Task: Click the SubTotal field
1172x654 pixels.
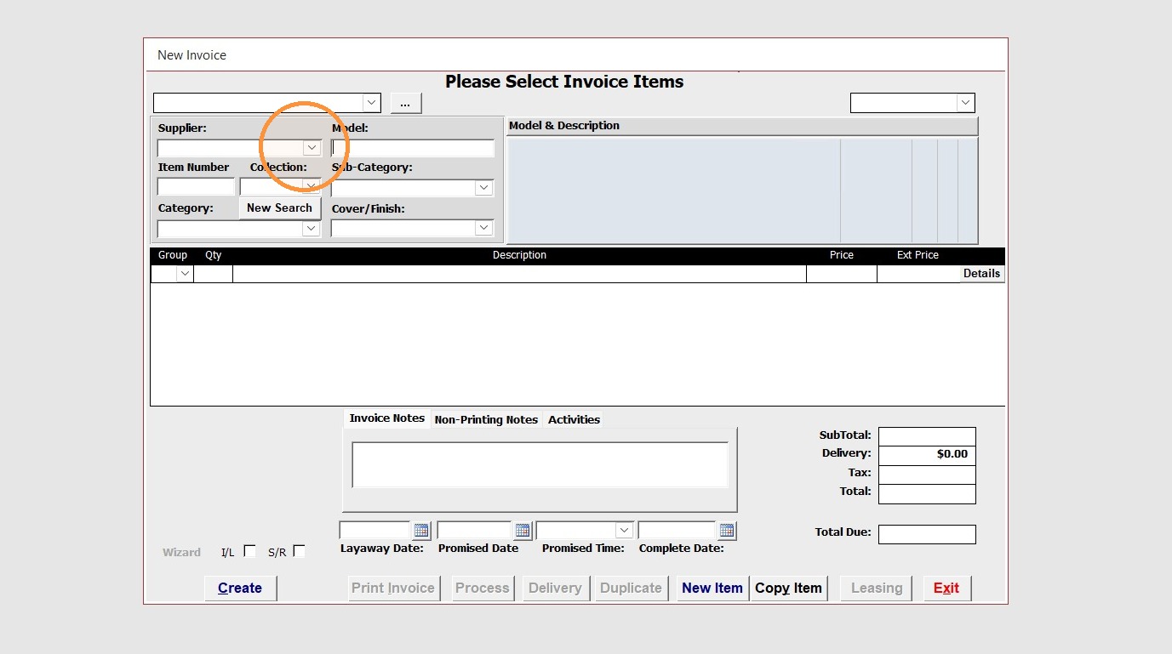Action: click(x=927, y=436)
